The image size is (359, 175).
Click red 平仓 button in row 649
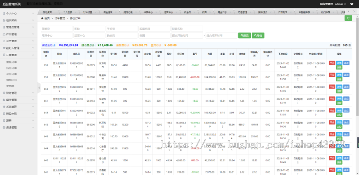[332, 110]
